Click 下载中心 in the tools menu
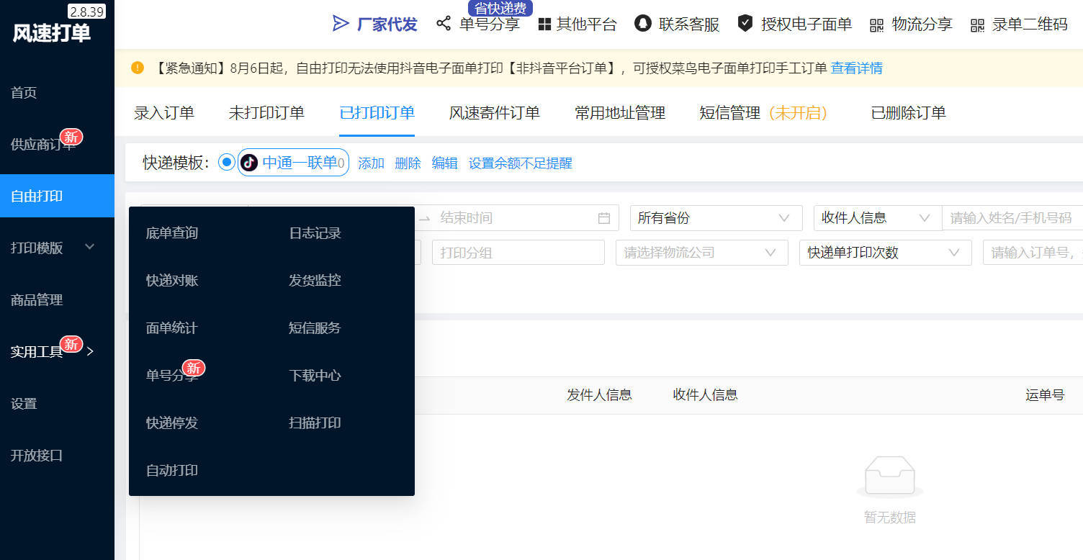The image size is (1083, 560). (315, 376)
